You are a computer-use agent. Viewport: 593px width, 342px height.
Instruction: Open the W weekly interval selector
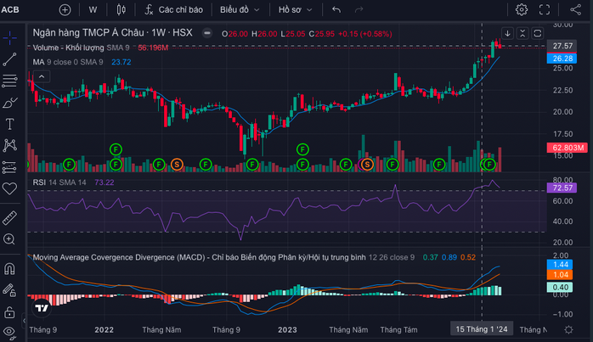coord(93,10)
